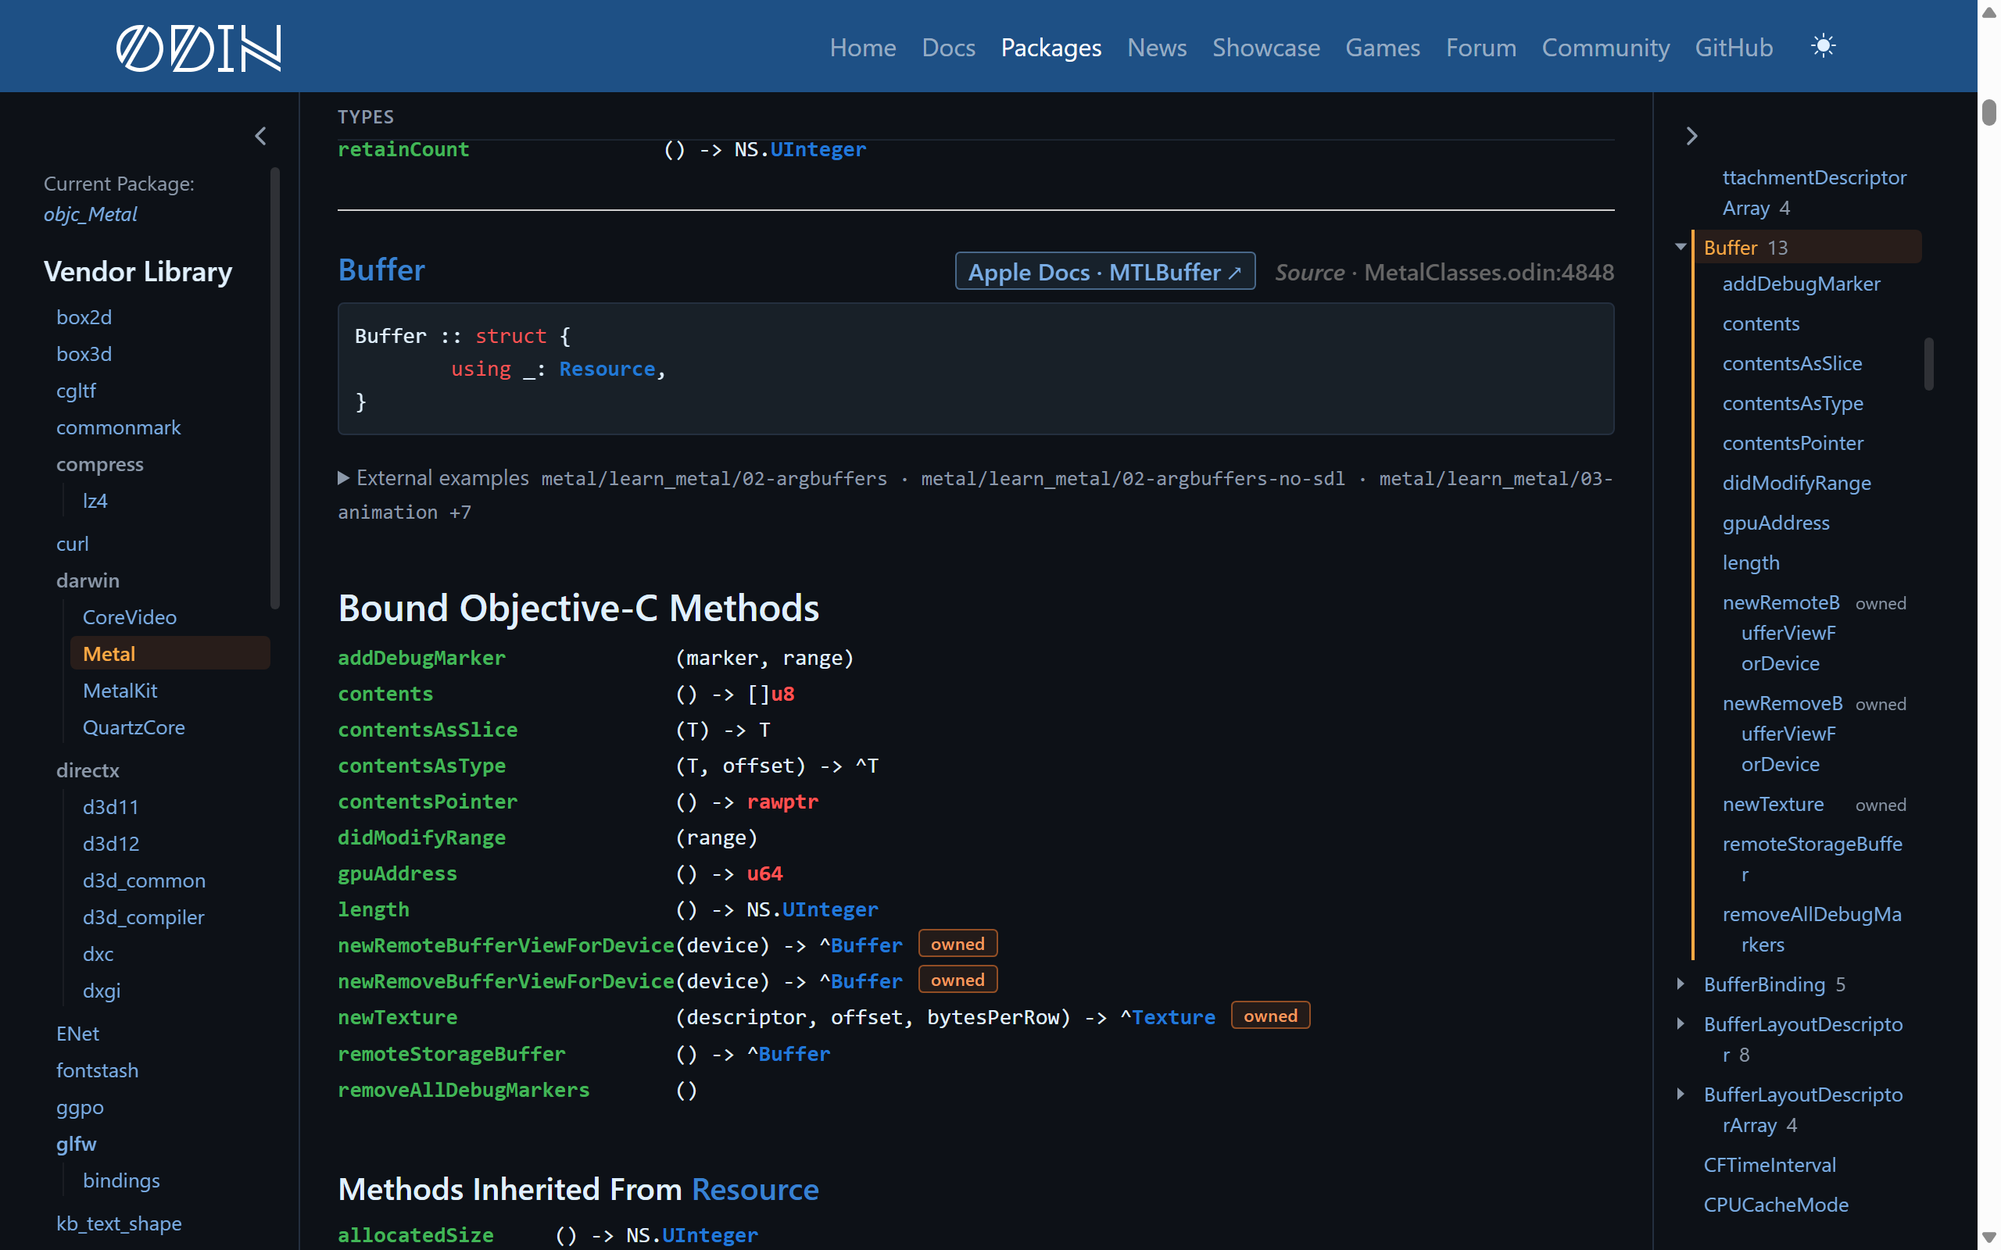Click the left sidebar scrollbar thumb
Screen dimensions: 2001x1250
274,388
